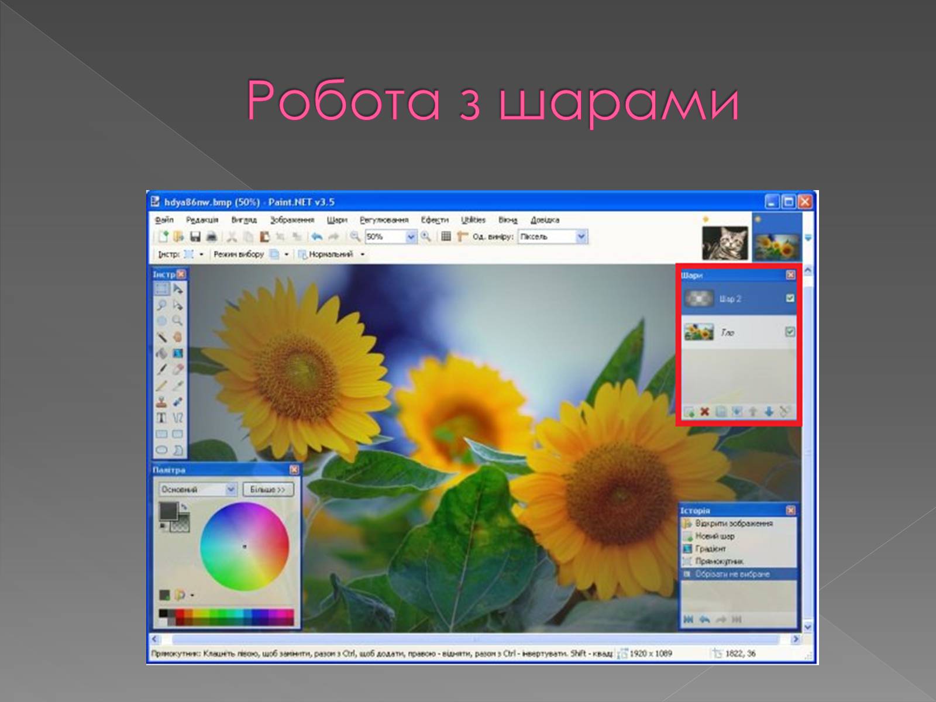
Task: Select the Move Selection tool
Action: coord(178,305)
